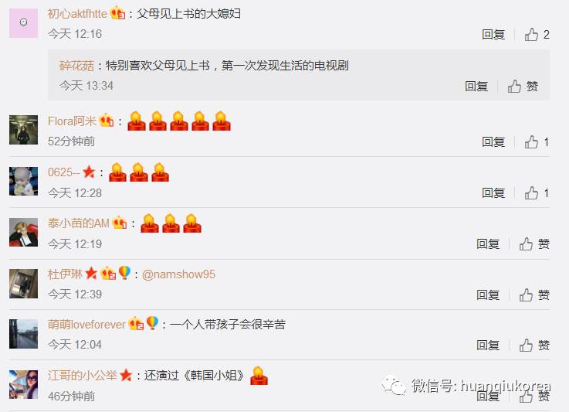Reply to 初心aktfhtte's comment
The width and height of the screenshot is (569, 412).
pos(493,35)
